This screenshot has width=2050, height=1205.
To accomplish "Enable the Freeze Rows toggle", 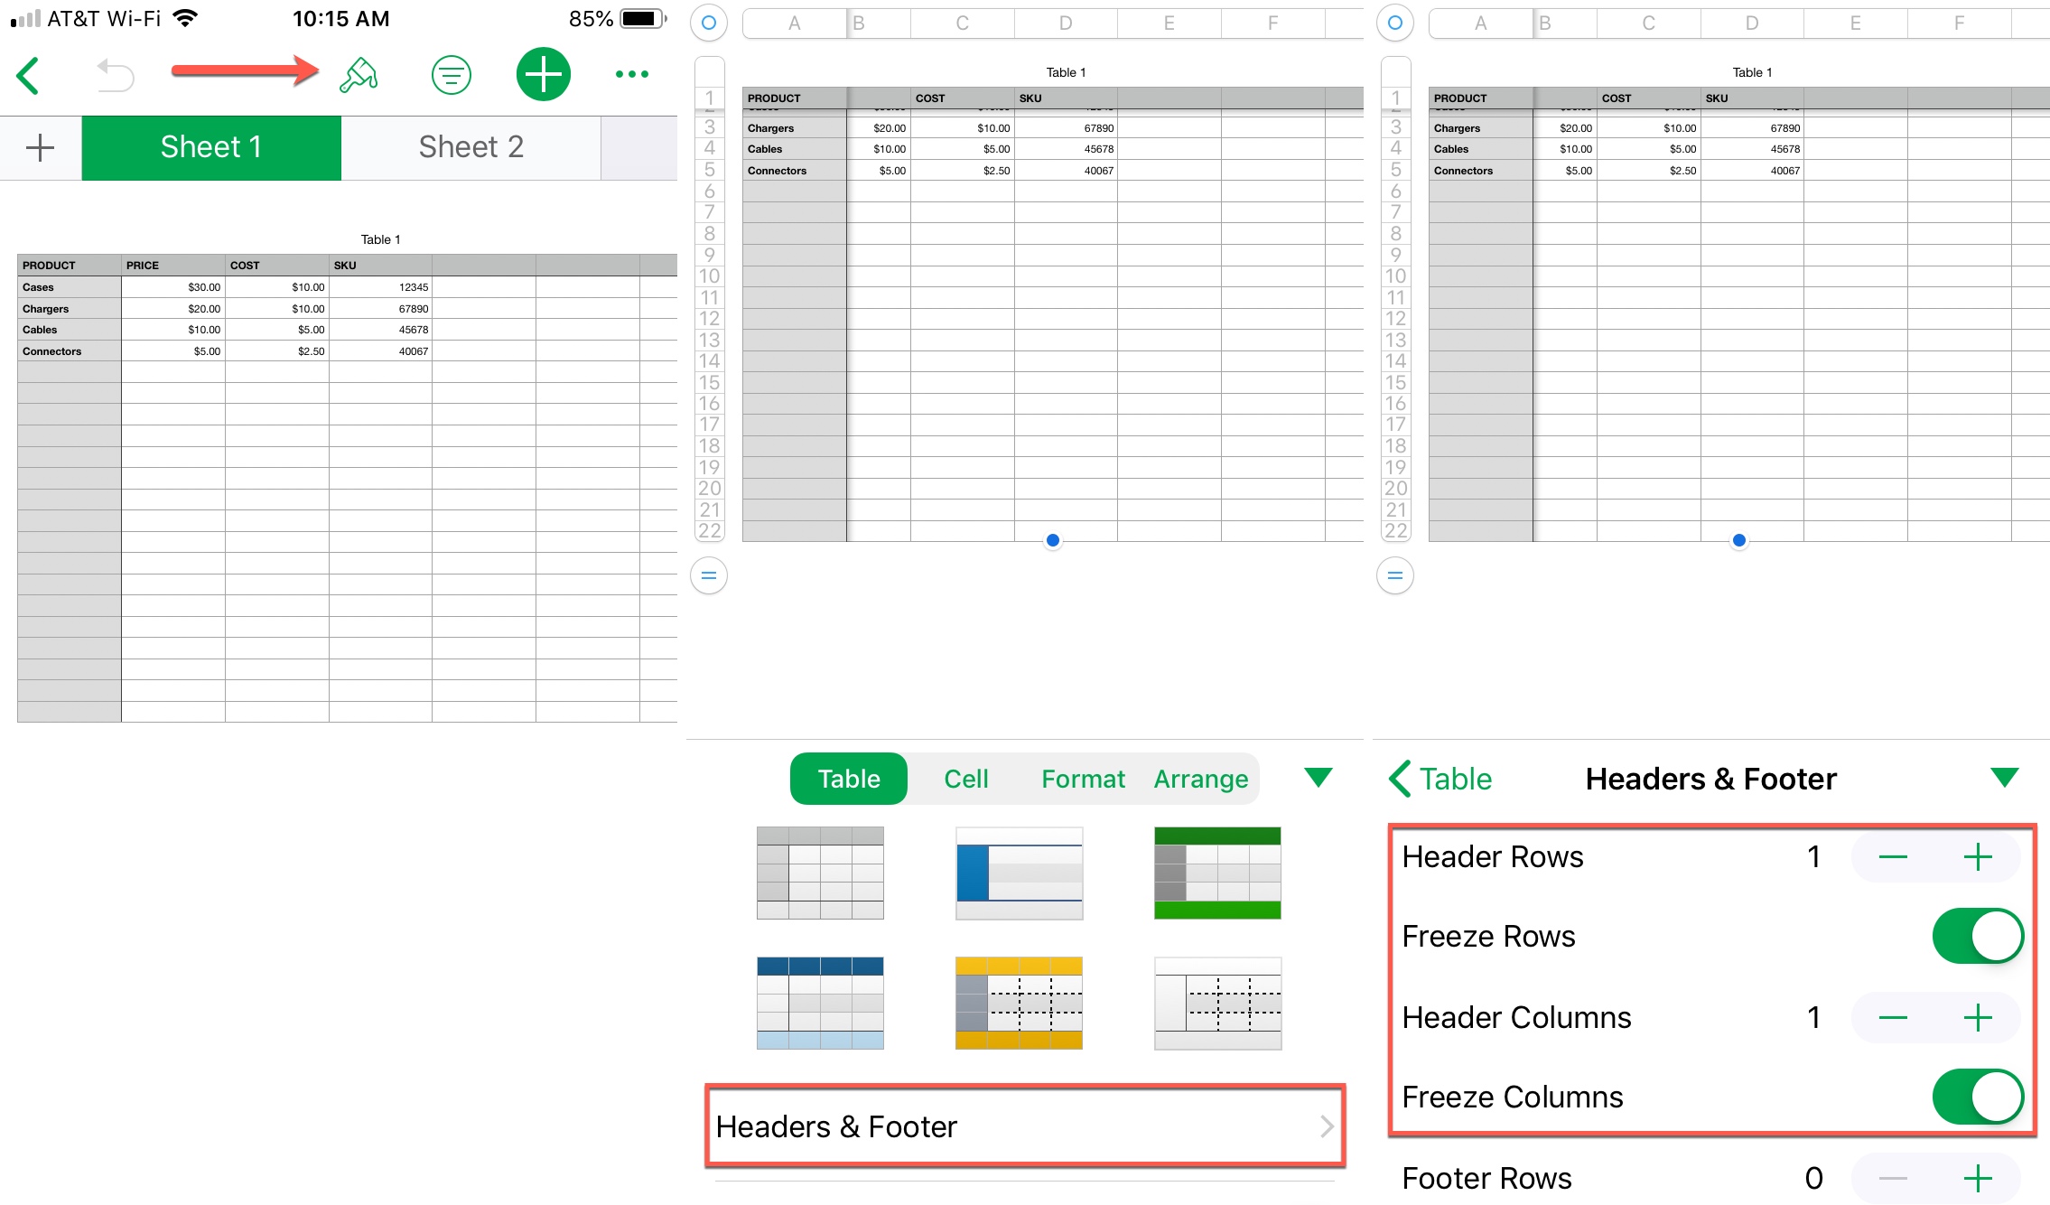I will pos(1977,936).
